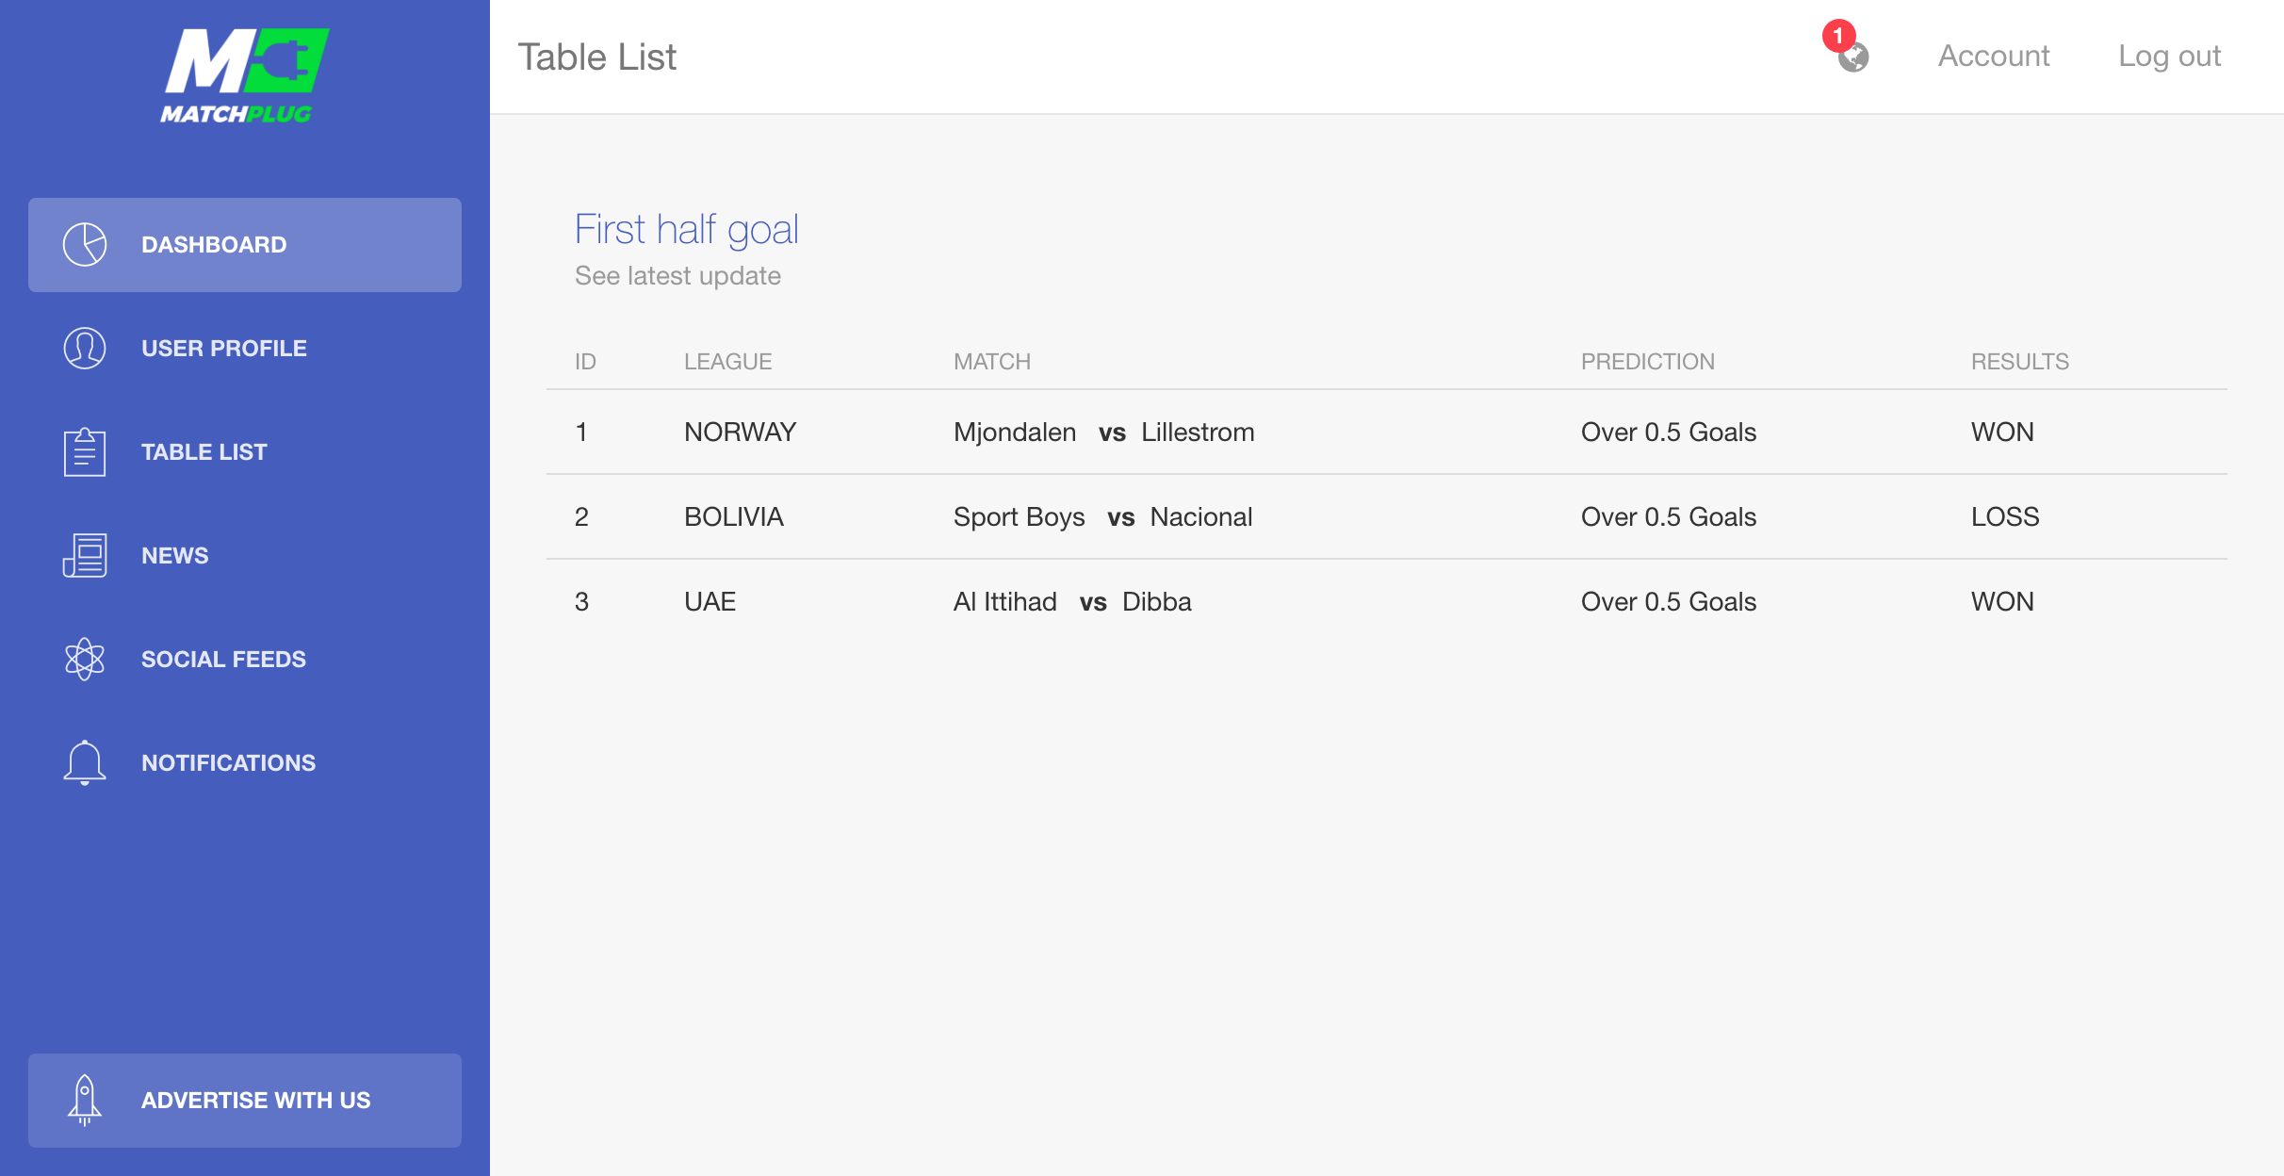This screenshot has height=1176, width=2284.
Task: Click the News newspaper icon
Action: (x=85, y=556)
